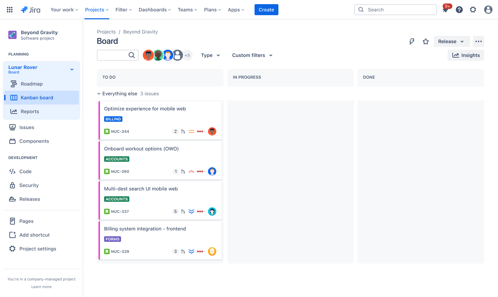Open the Atlassian app switcher grid
Image resolution: width=498 pixels, height=297 pixels.
pyautogui.click(x=9, y=9)
